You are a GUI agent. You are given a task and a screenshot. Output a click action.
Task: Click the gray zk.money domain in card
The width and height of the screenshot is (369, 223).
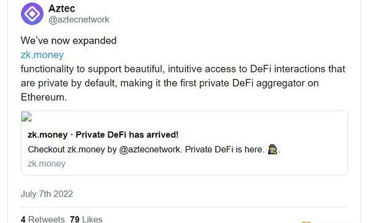coord(47,163)
